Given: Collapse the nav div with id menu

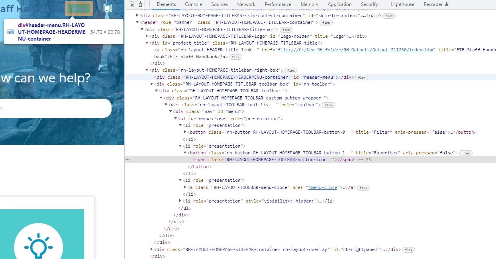Looking at the screenshot, I should [171, 112].
